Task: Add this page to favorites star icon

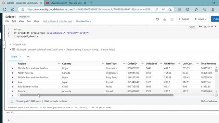Action: click(x=170, y=9)
